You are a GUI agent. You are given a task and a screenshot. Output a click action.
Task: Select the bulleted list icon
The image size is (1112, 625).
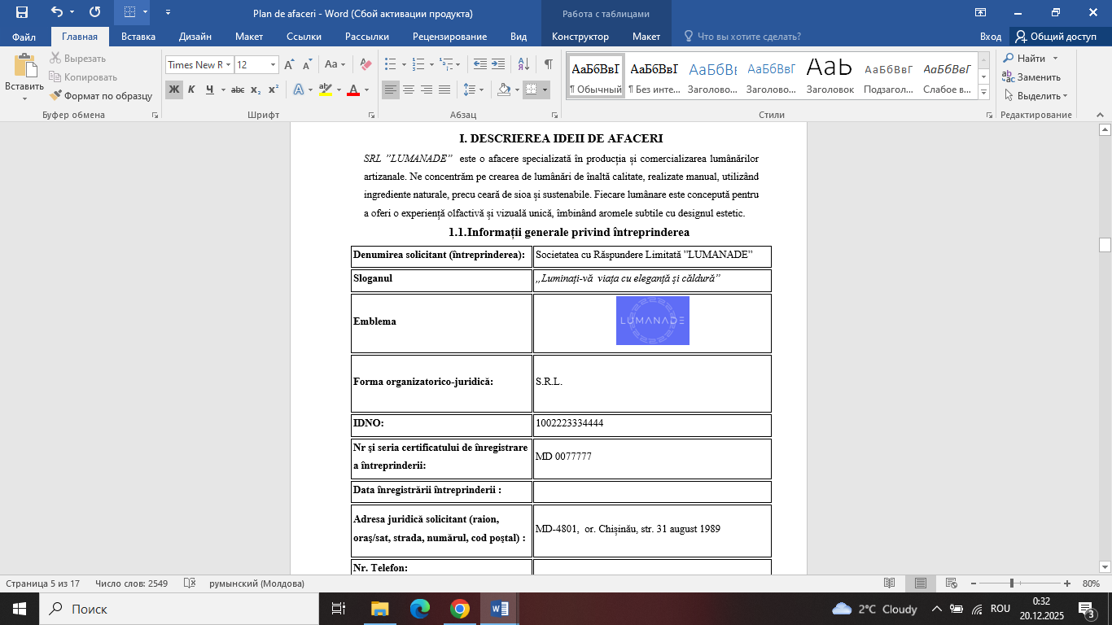click(390, 64)
